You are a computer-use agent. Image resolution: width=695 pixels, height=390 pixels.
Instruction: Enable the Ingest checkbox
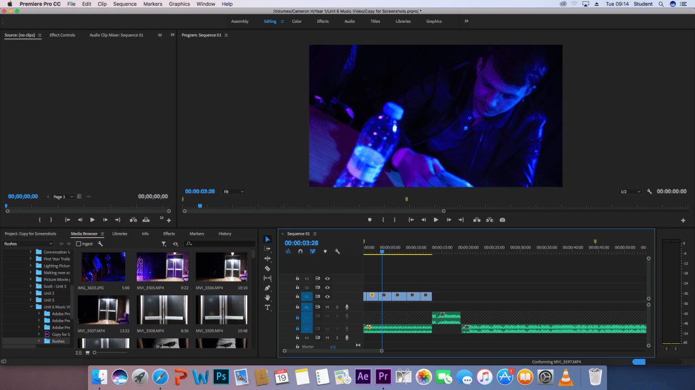click(78, 244)
